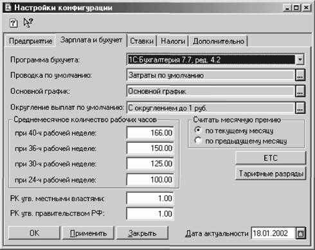Click ellipsis button for Проводка по умолчанию
315x250 pixels.
(x=300, y=75)
